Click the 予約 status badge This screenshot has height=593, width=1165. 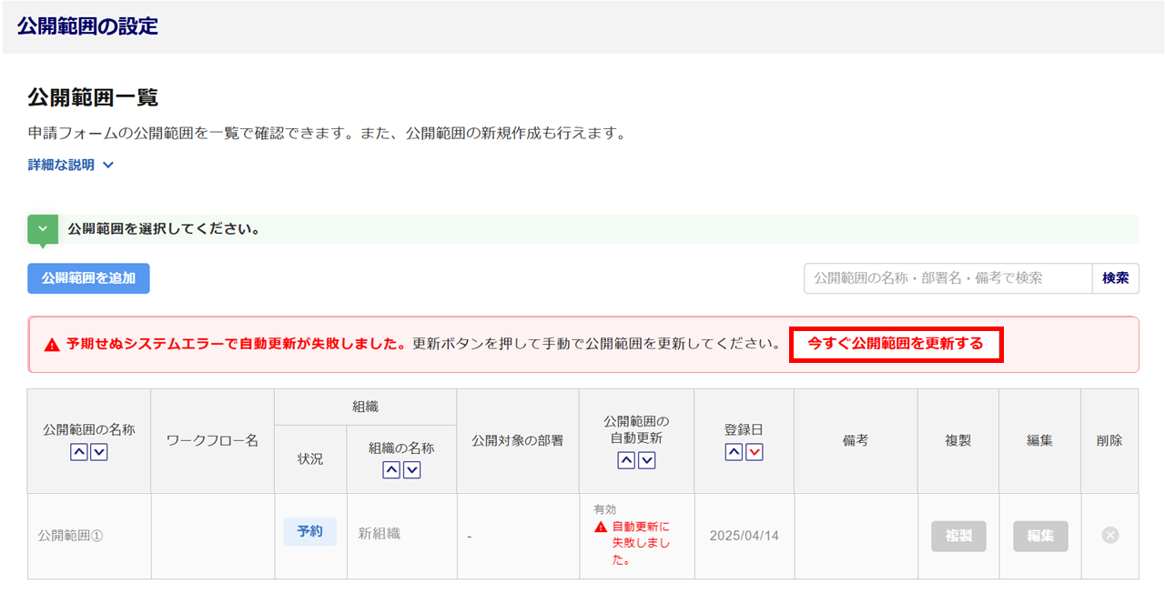click(310, 532)
